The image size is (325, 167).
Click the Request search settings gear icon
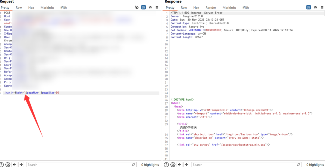[8, 165]
